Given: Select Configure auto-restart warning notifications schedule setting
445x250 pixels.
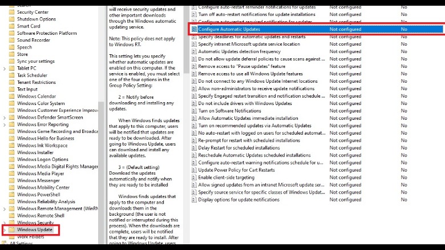Looking at the screenshot, I should (261, 163).
